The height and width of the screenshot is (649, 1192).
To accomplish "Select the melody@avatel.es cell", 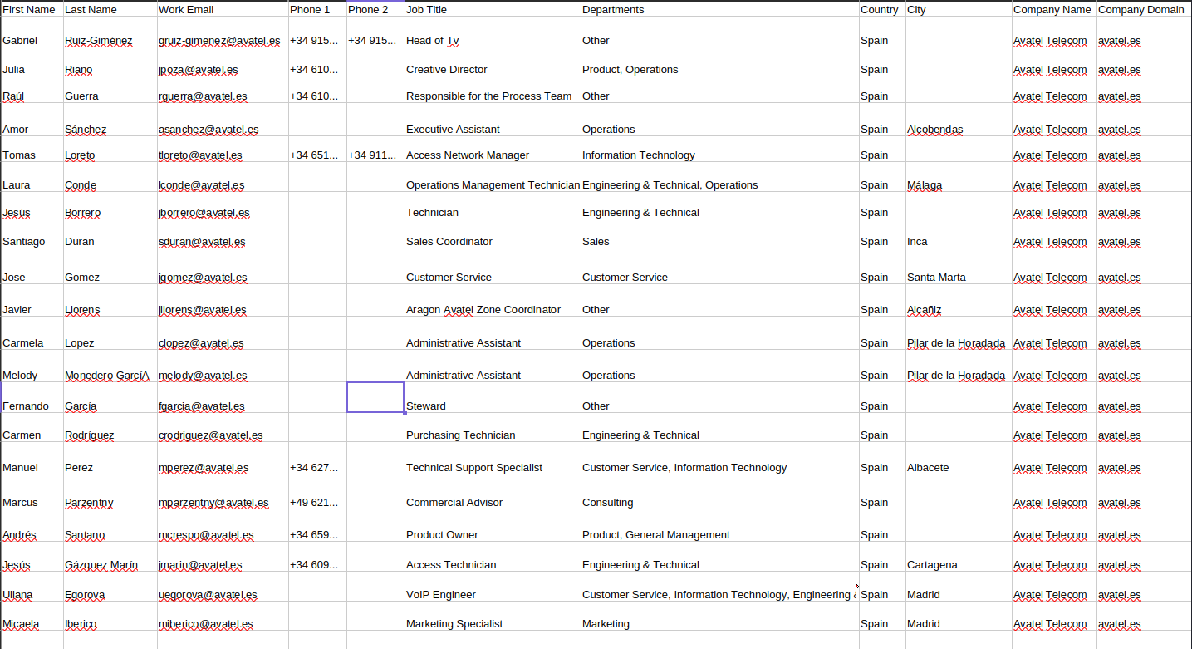I will click(x=223, y=366).
